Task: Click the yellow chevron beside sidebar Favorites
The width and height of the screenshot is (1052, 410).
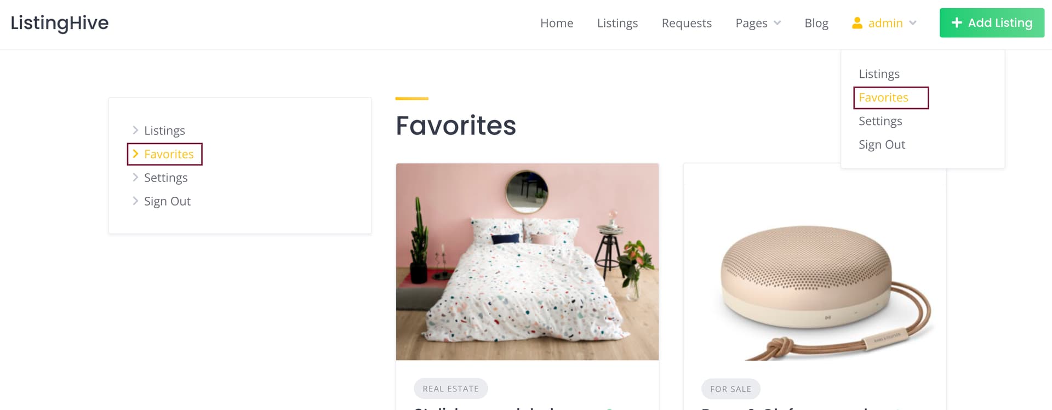Action: coord(135,154)
